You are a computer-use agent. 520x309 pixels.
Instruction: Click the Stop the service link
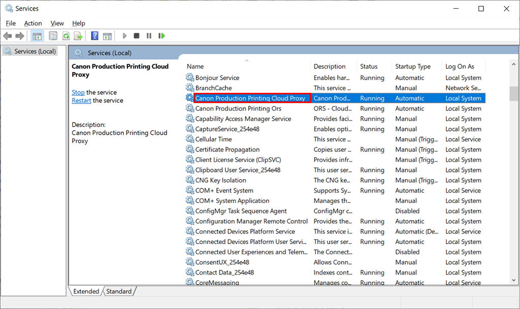78,92
